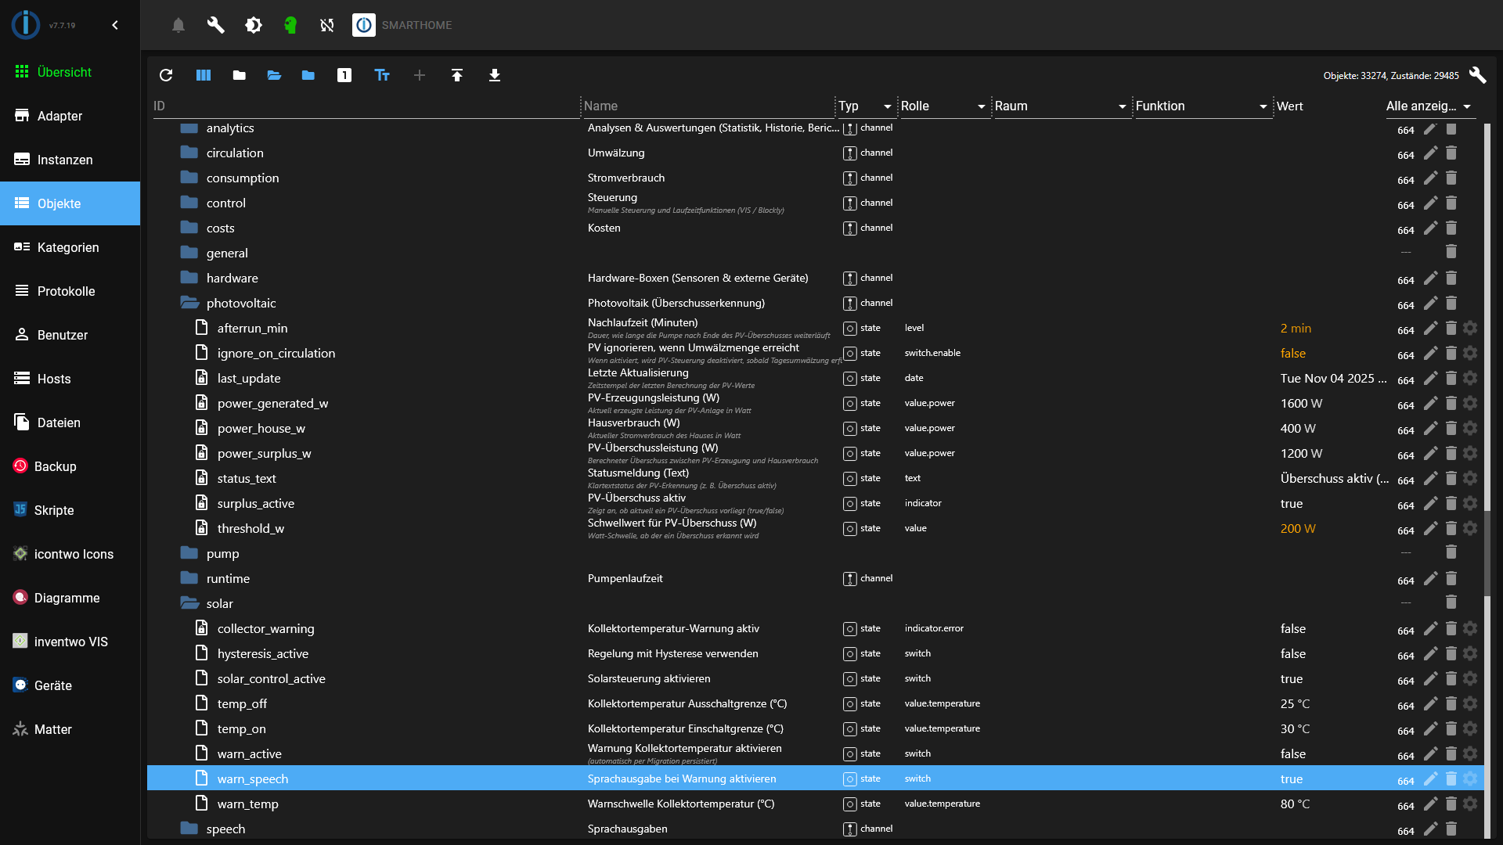This screenshot has width=1503, height=845.
Task: Open the wrench settings near object count
Action: point(1479,75)
